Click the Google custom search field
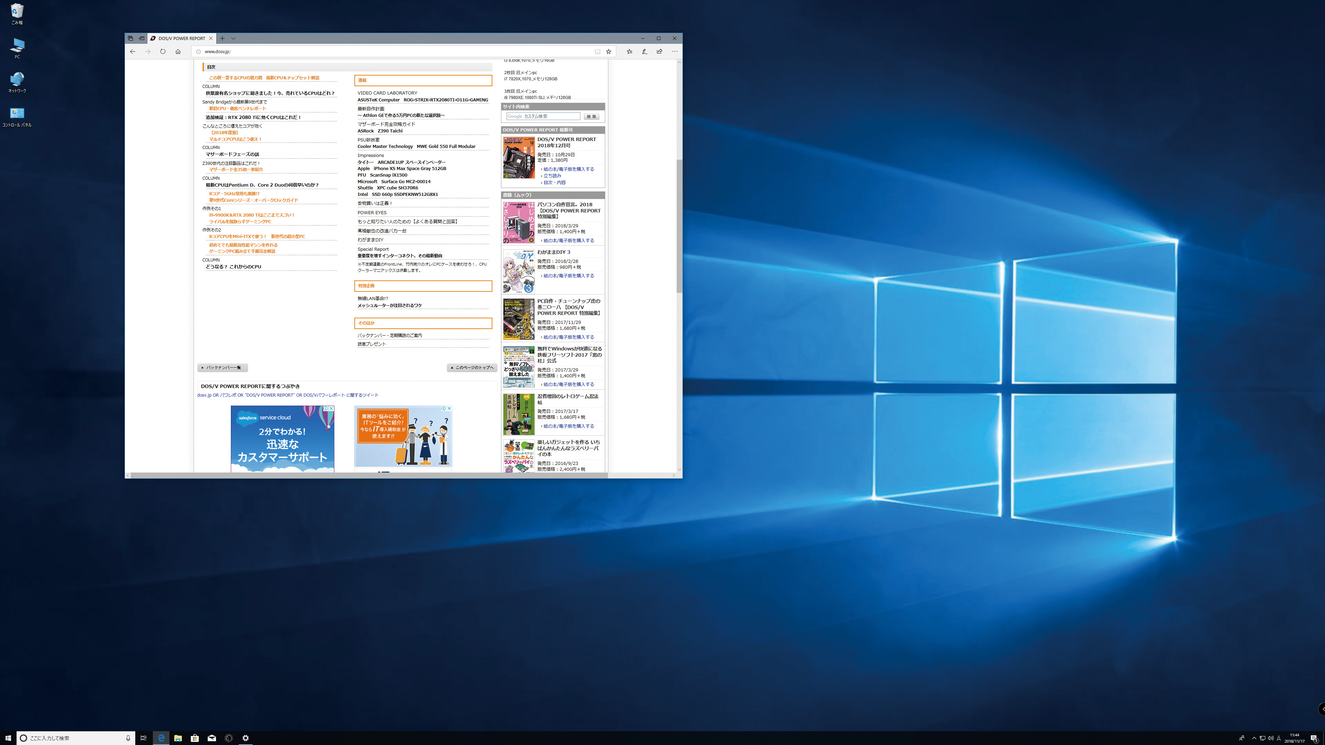Image resolution: width=1325 pixels, height=745 pixels. tap(543, 116)
